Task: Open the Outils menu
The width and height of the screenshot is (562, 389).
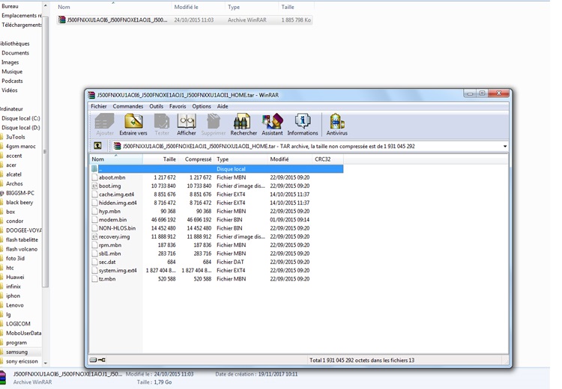Action: 157,106
